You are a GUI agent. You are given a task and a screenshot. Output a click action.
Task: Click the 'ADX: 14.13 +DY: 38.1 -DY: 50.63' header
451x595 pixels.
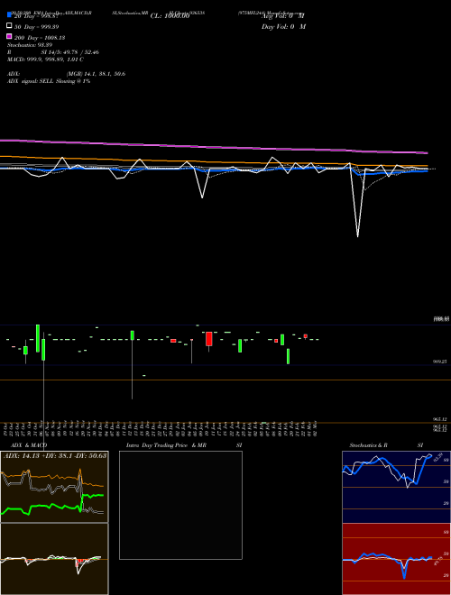[55, 455]
